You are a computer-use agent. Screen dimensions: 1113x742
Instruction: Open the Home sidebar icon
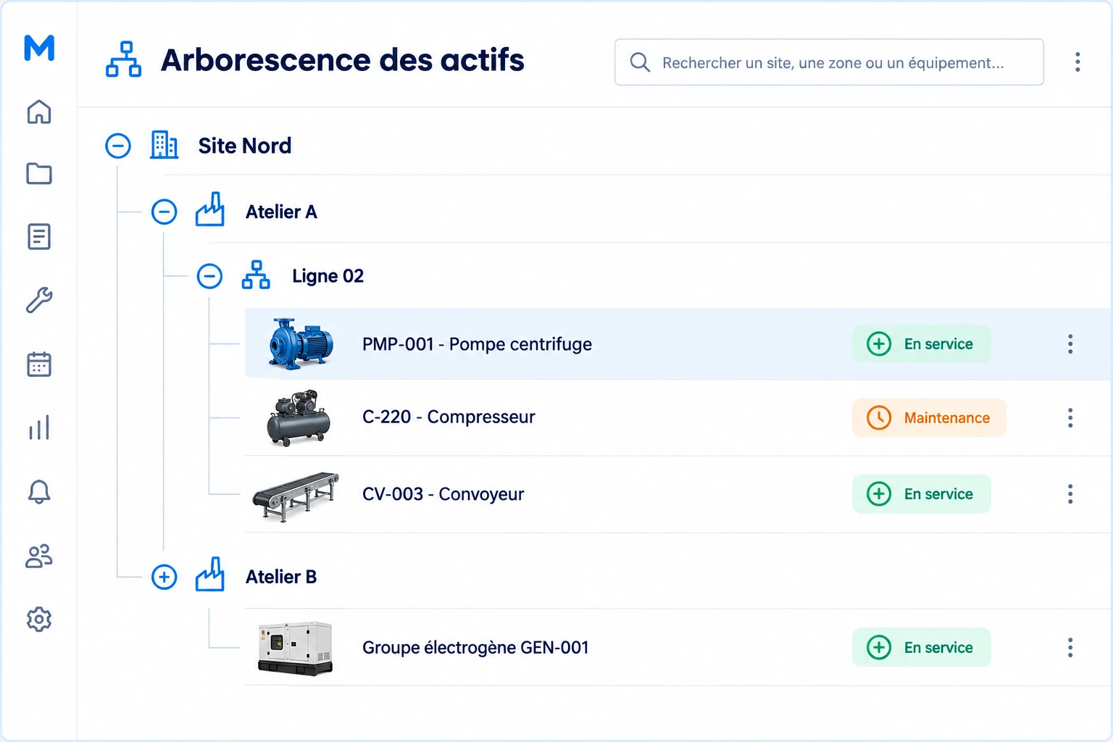tap(39, 112)
